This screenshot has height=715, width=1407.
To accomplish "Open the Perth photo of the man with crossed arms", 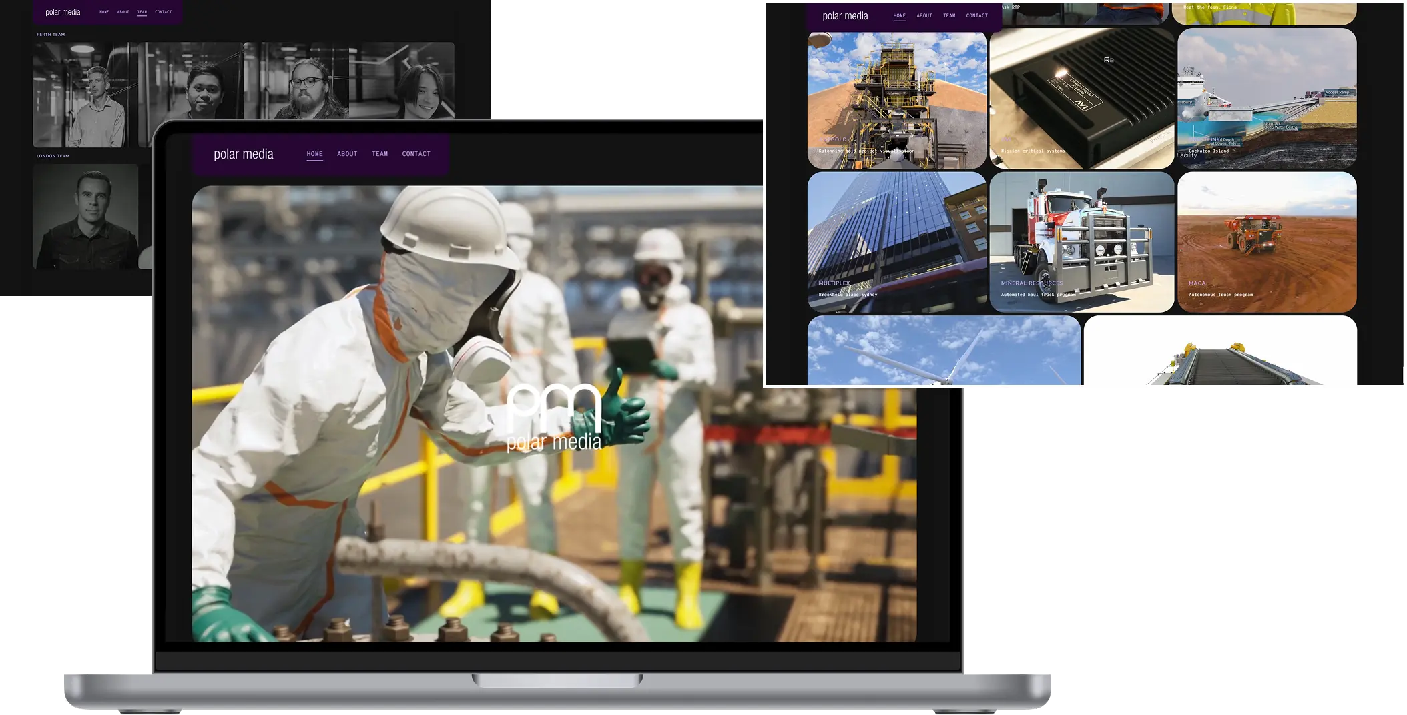I will click(x=85, y=95).
